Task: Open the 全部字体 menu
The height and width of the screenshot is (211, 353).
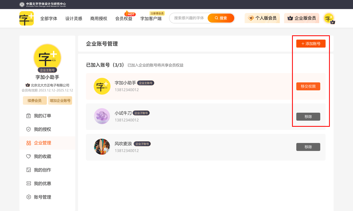Action: [x=49, y=19]
